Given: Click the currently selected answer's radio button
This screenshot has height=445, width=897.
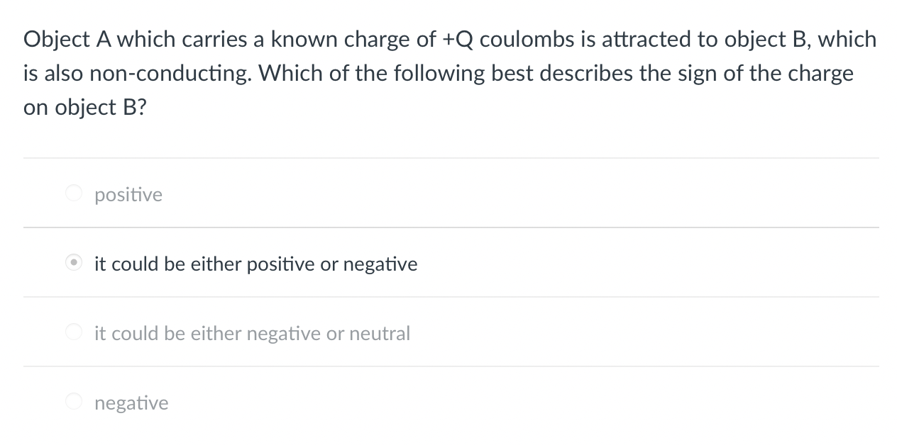Looking at the screenshot, I should [74, 262].
